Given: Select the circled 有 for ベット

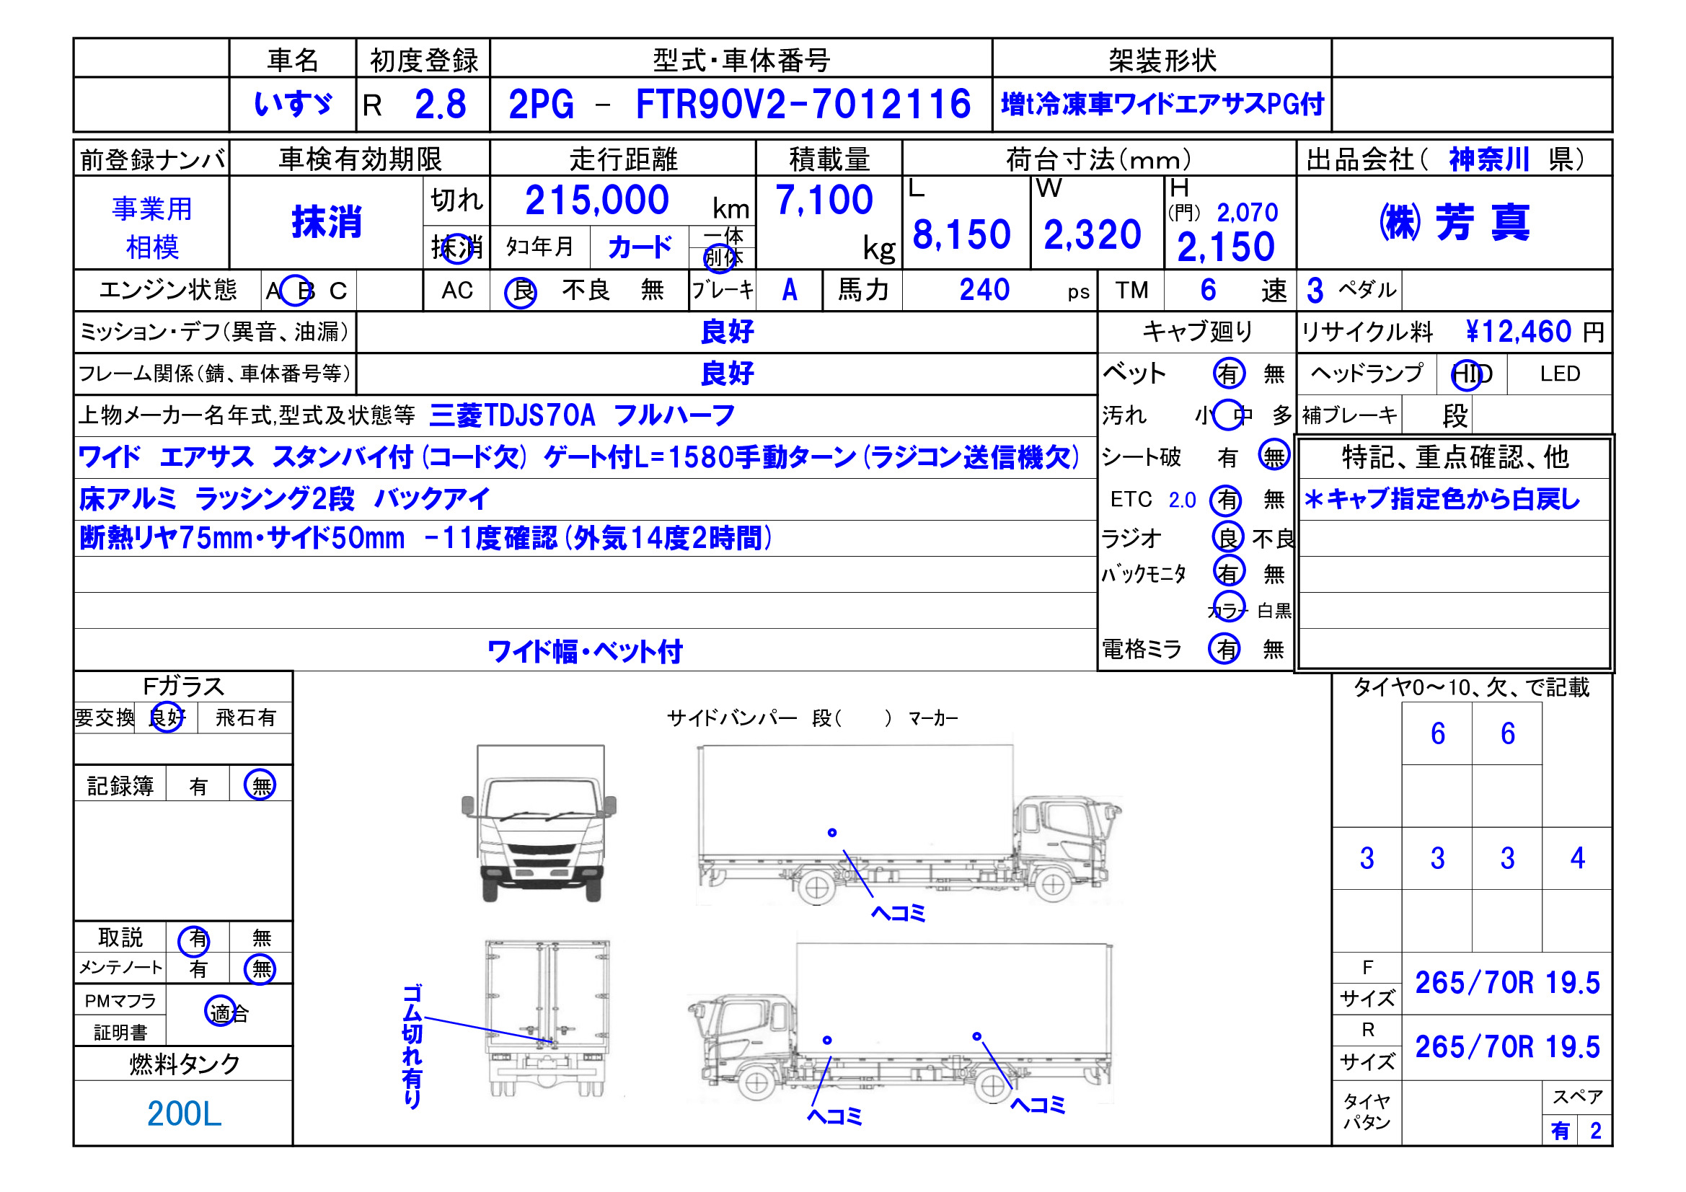Looking at the screenshot, I should (x=1231, y=374).
